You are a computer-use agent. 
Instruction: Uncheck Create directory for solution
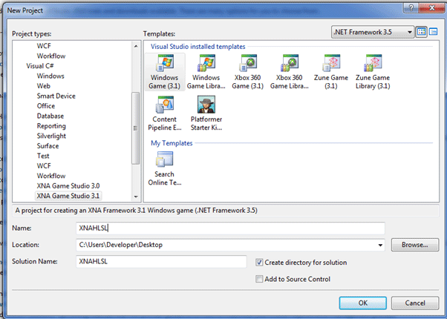(259, 263)
